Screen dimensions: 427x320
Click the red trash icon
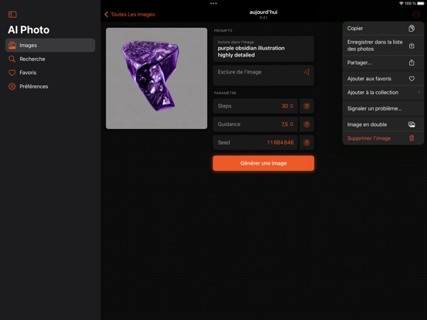tap(412, 138)
